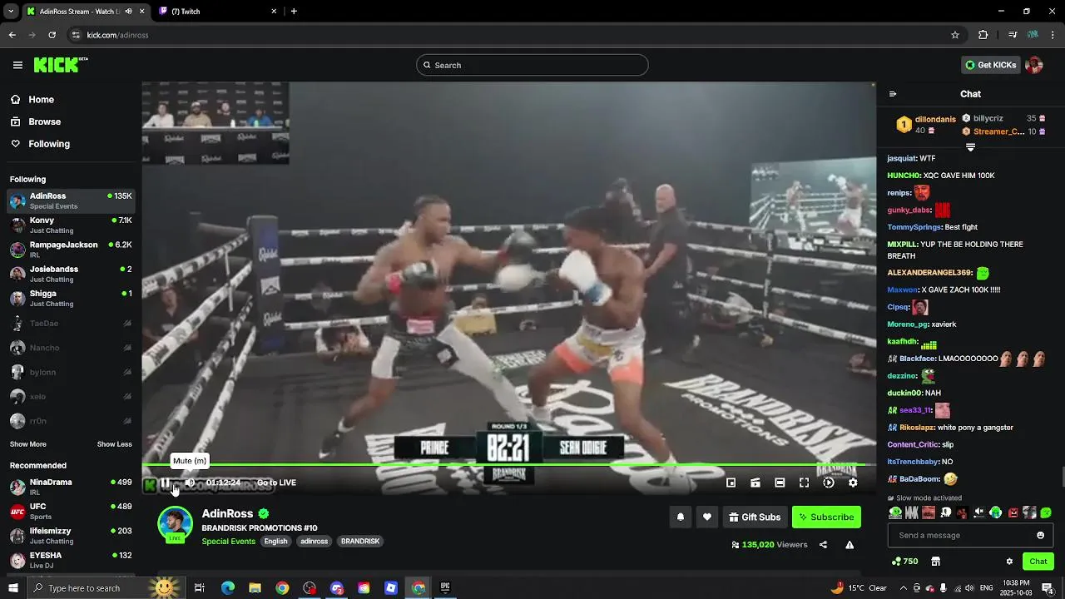Click the KICK logo
The height and width of the screenshot is (599, 1065).
coord(60,65)
